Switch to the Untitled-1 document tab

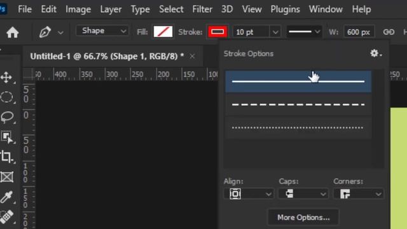pyautogui.click(x=107, y=56)
